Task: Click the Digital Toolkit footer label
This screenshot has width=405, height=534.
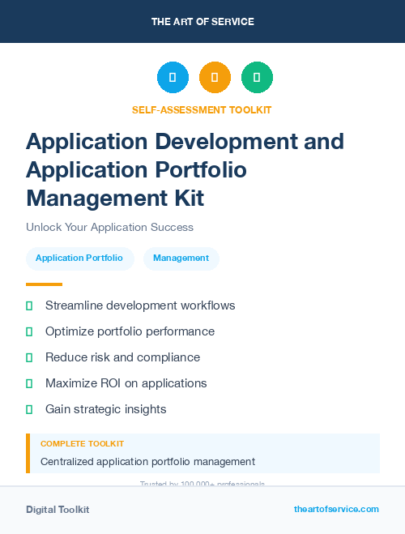Action: click(58, 510)
